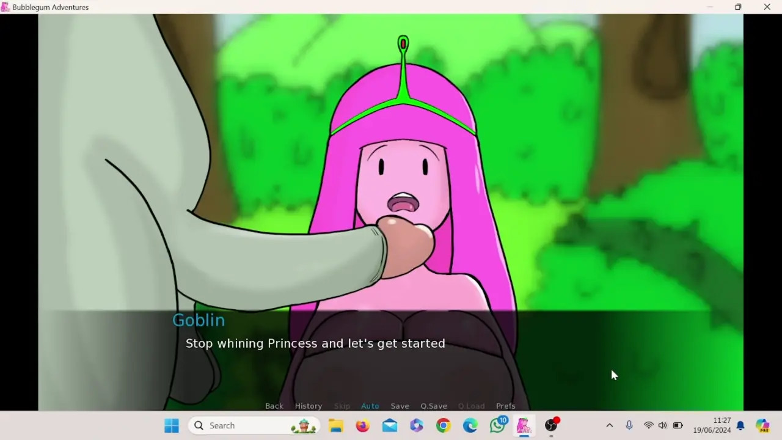Click the greyed-out Skip option
Screen dimensions: 782x440
point(342,406)
